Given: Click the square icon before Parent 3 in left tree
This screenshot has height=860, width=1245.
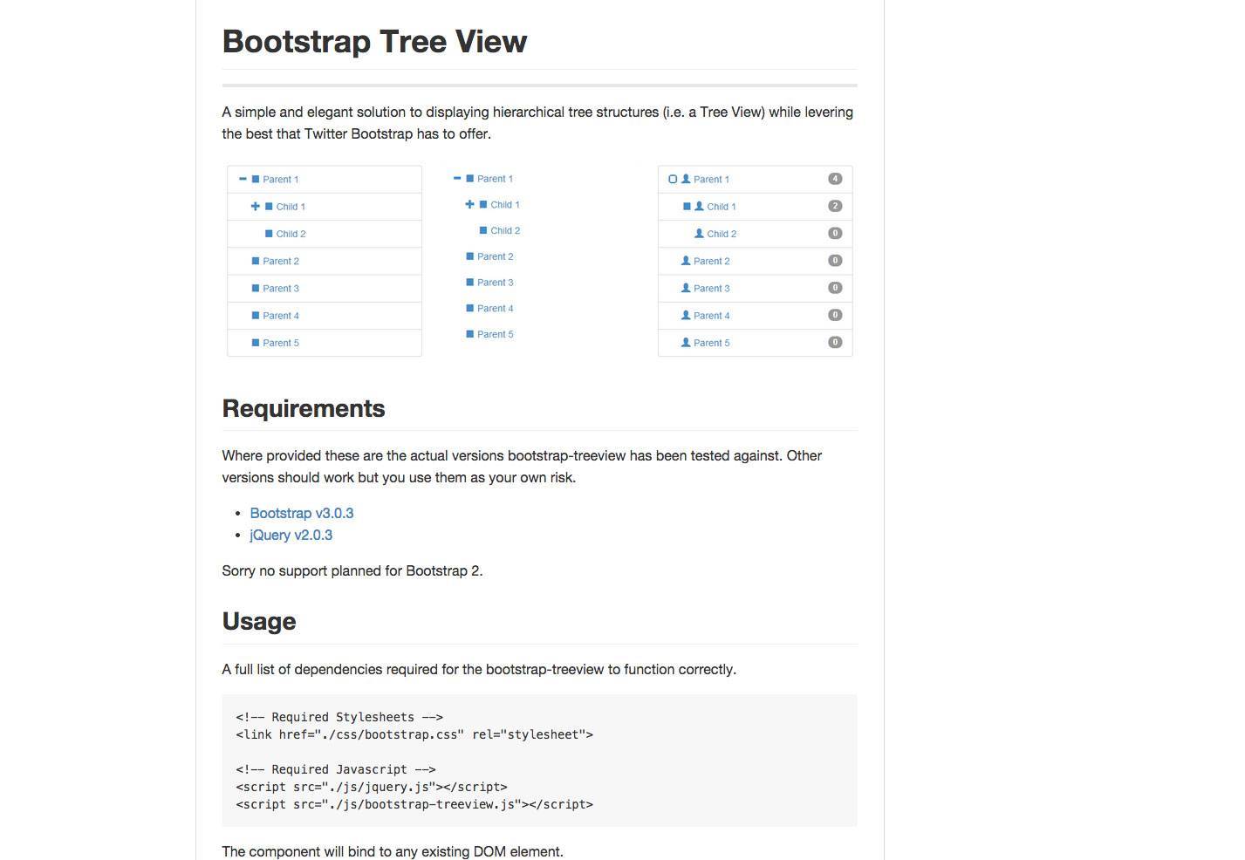Looking at the screenshot, I should point(256,288).
